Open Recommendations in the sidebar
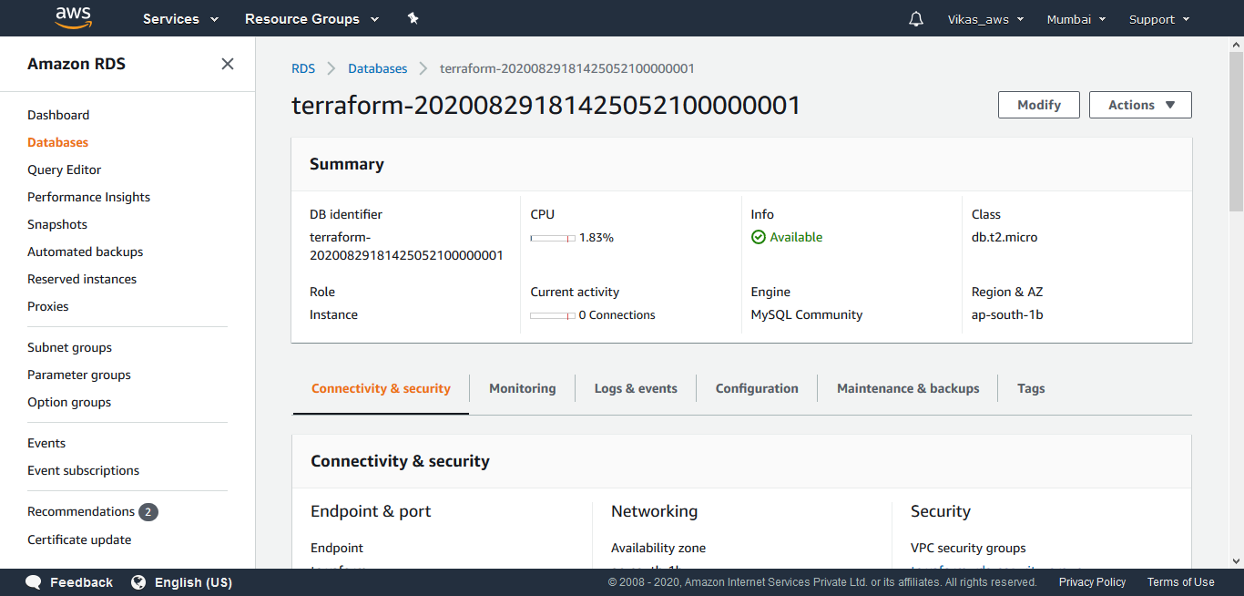1244x596 pixels. (81, 511)
